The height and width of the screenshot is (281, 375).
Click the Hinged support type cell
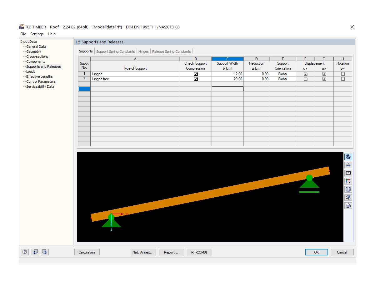[x=135, y=74]
